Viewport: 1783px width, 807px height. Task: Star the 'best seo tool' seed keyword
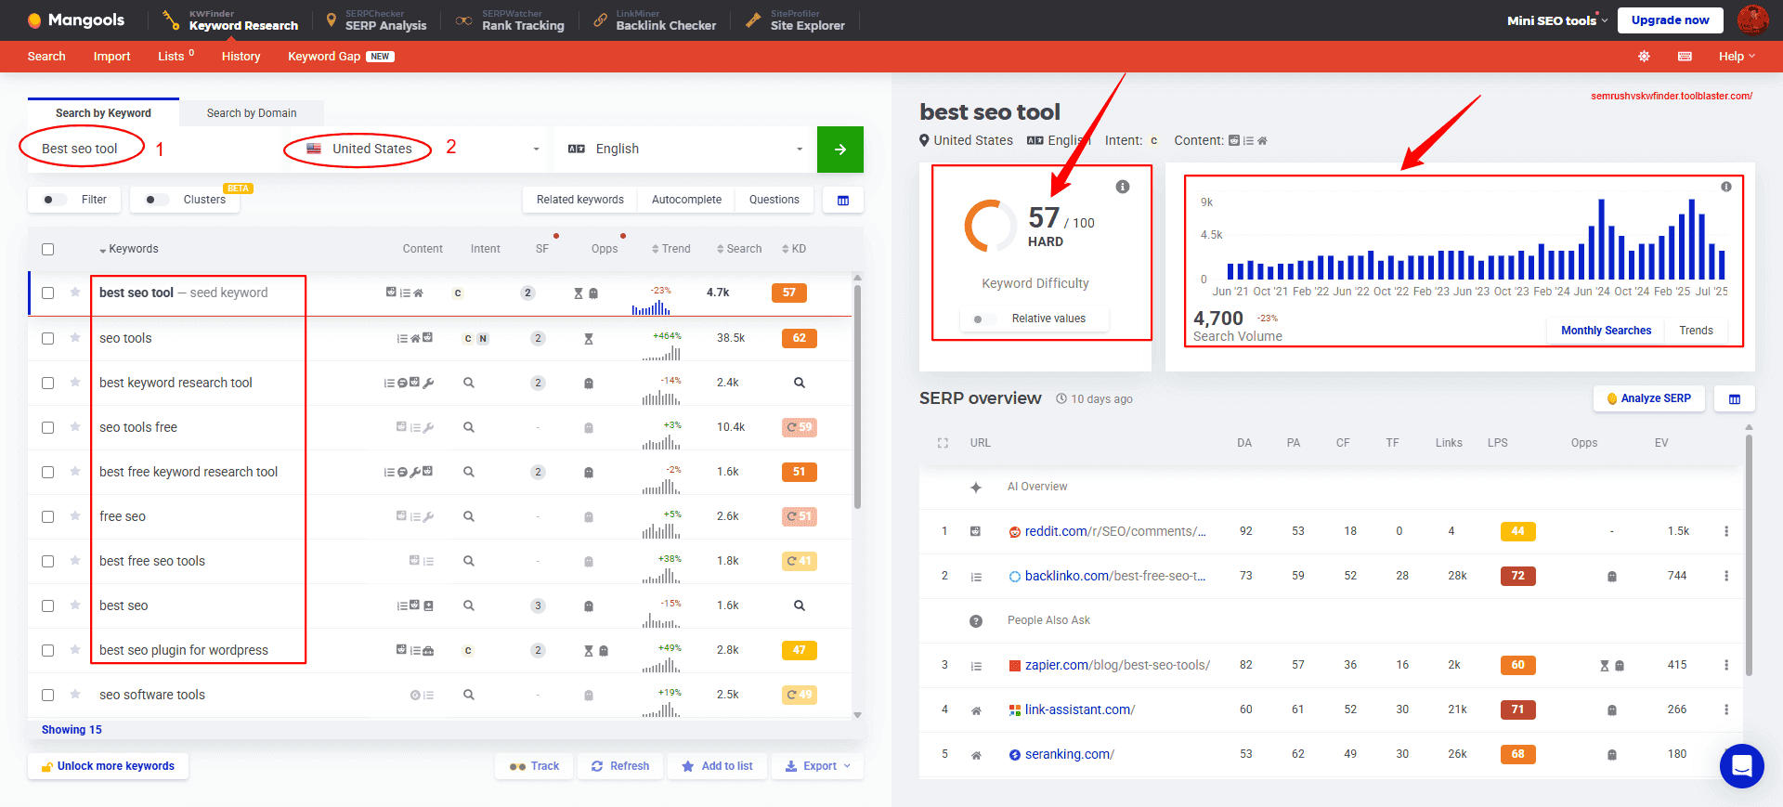click(x=75, y=292)
